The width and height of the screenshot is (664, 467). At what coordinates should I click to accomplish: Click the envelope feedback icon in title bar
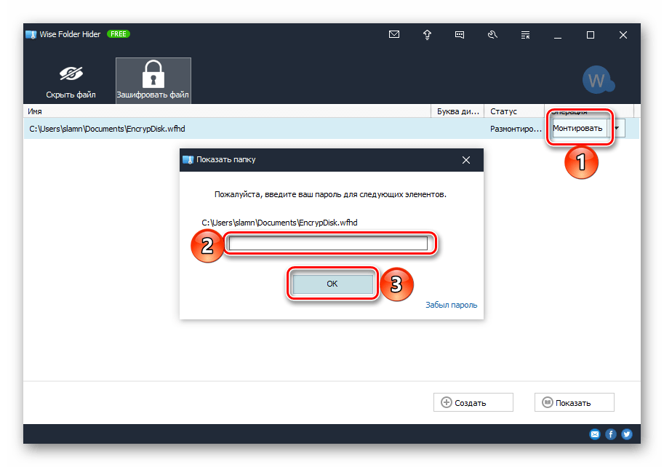coord(394,34)
